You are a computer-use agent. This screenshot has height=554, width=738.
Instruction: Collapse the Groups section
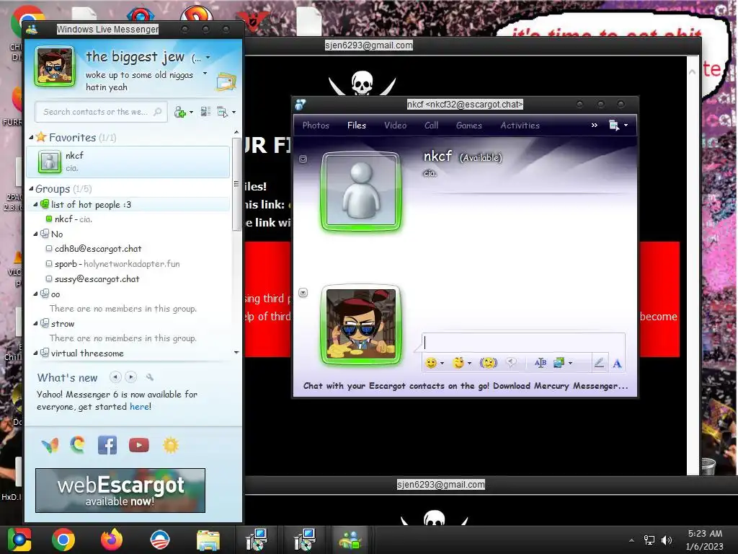(x=31, y=188)
